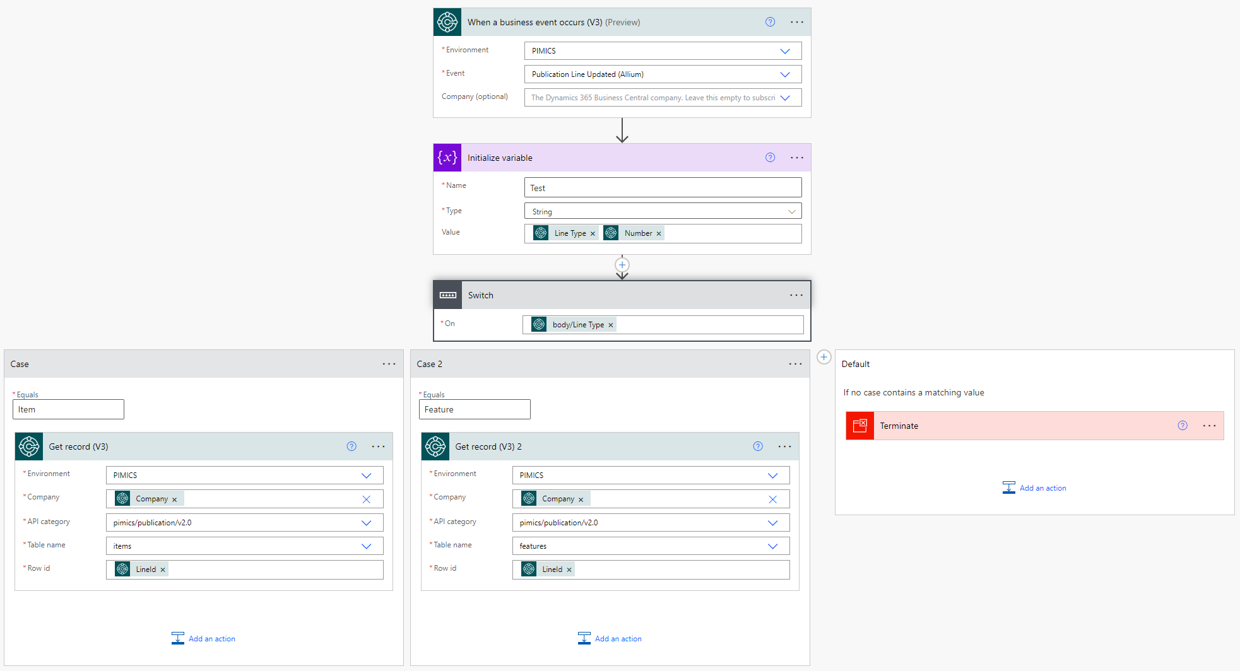Click the plus button to add a new switch case

click(x=824, y=357)
